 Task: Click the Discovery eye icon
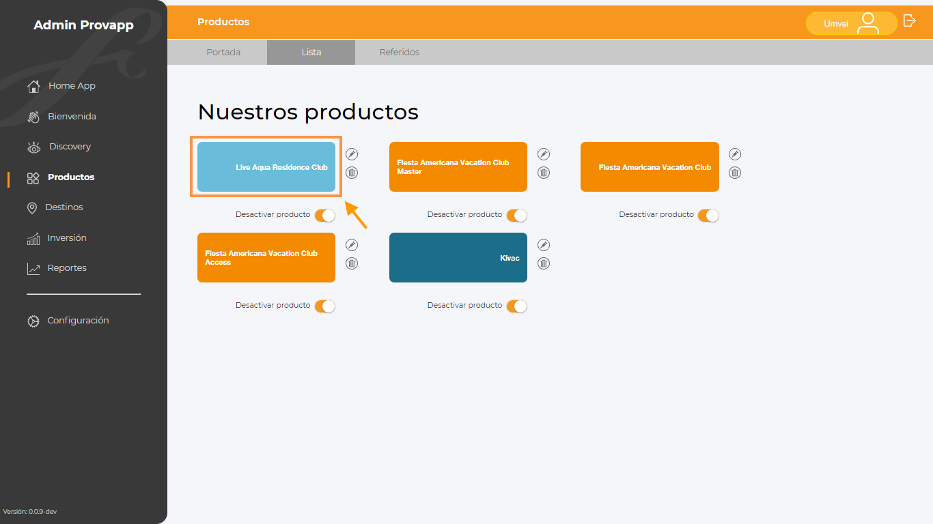click(x=33, y=147)
